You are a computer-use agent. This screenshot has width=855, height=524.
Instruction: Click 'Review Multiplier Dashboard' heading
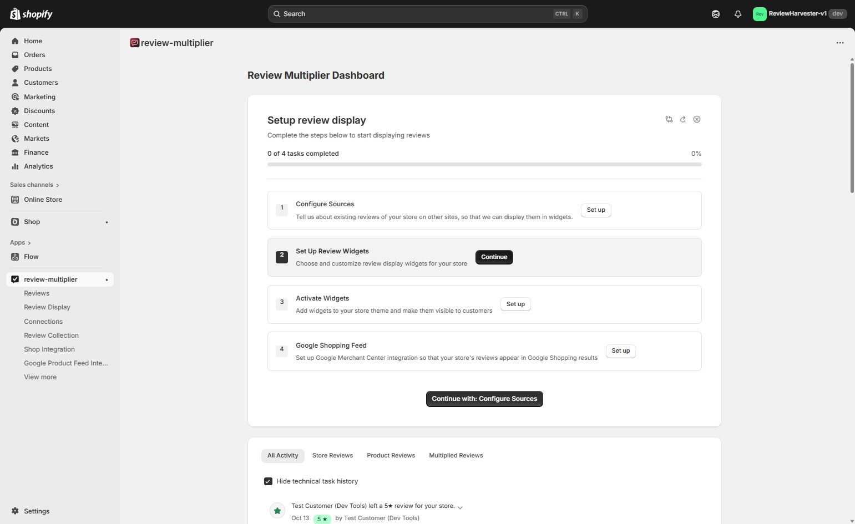316,75
